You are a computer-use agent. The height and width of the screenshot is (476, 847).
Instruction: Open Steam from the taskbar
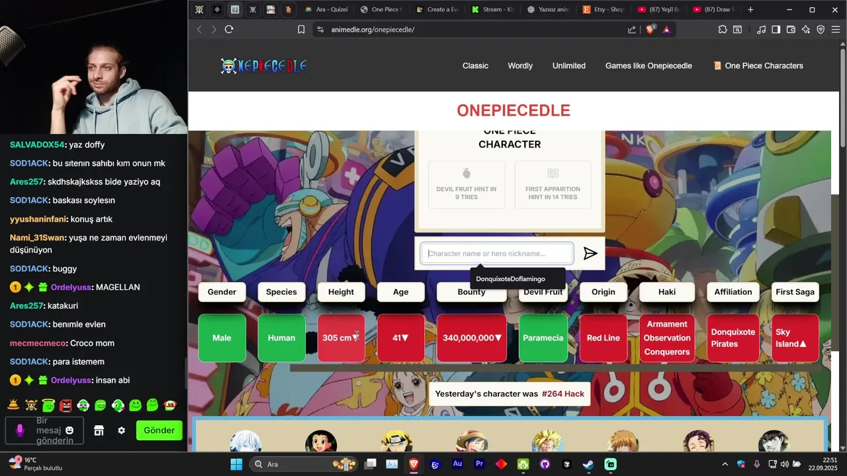(x=588, y=464)
